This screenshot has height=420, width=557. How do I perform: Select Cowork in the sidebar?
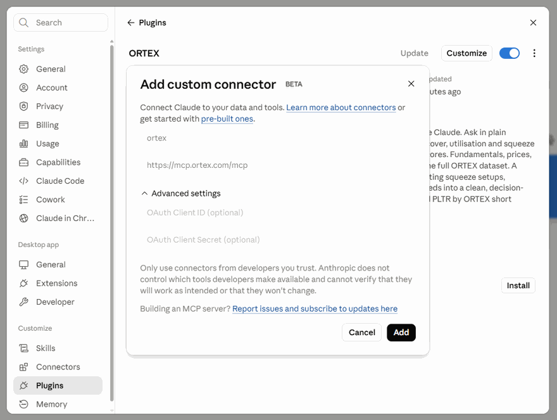tap(58, 200)
